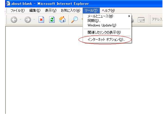Refresh the page using the green arrows icon

pos(52,20)
